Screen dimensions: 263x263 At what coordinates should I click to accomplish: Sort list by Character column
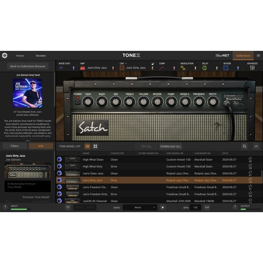[x=117, y=153]
